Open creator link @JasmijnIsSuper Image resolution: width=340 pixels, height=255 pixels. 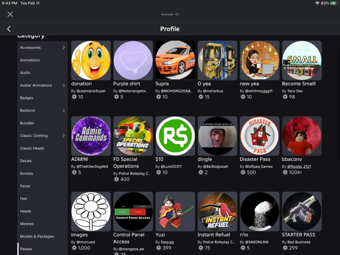click(91, 91)
